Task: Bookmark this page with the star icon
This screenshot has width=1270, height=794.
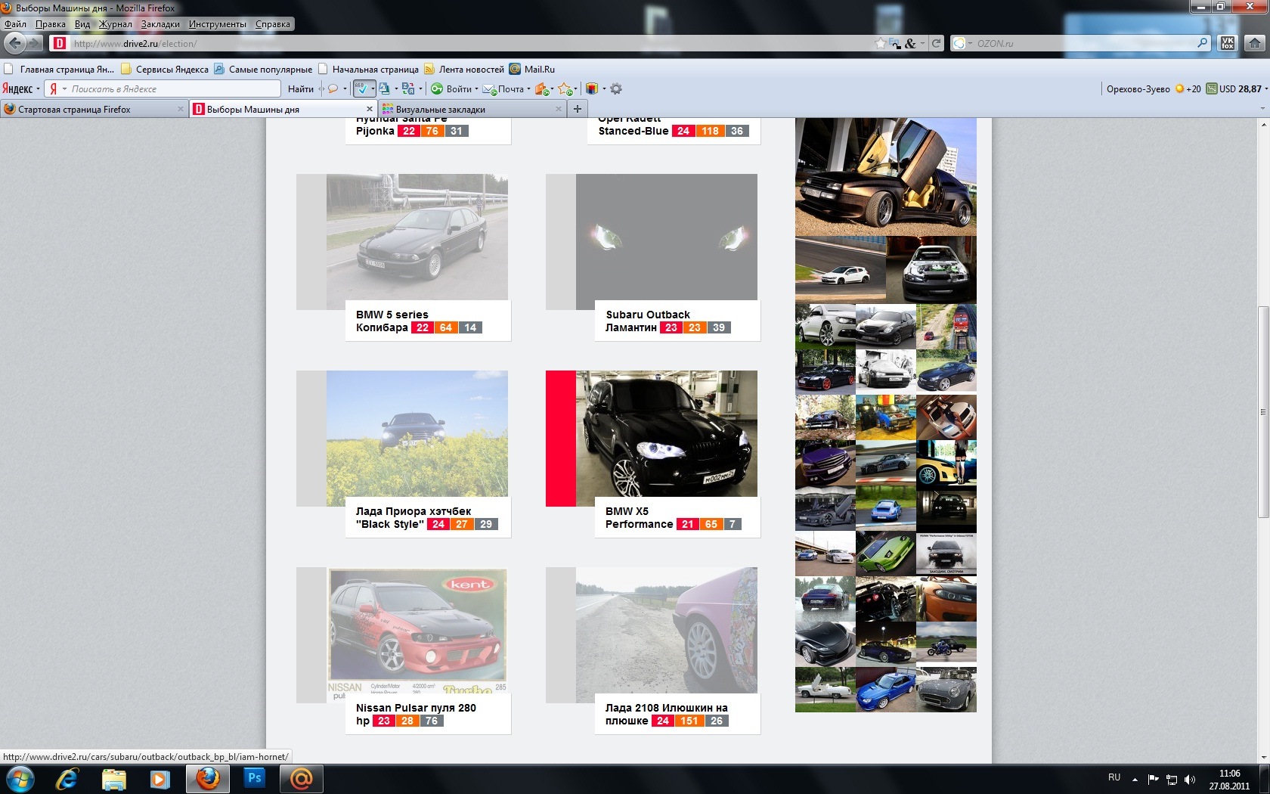Action: pos(881,43)
